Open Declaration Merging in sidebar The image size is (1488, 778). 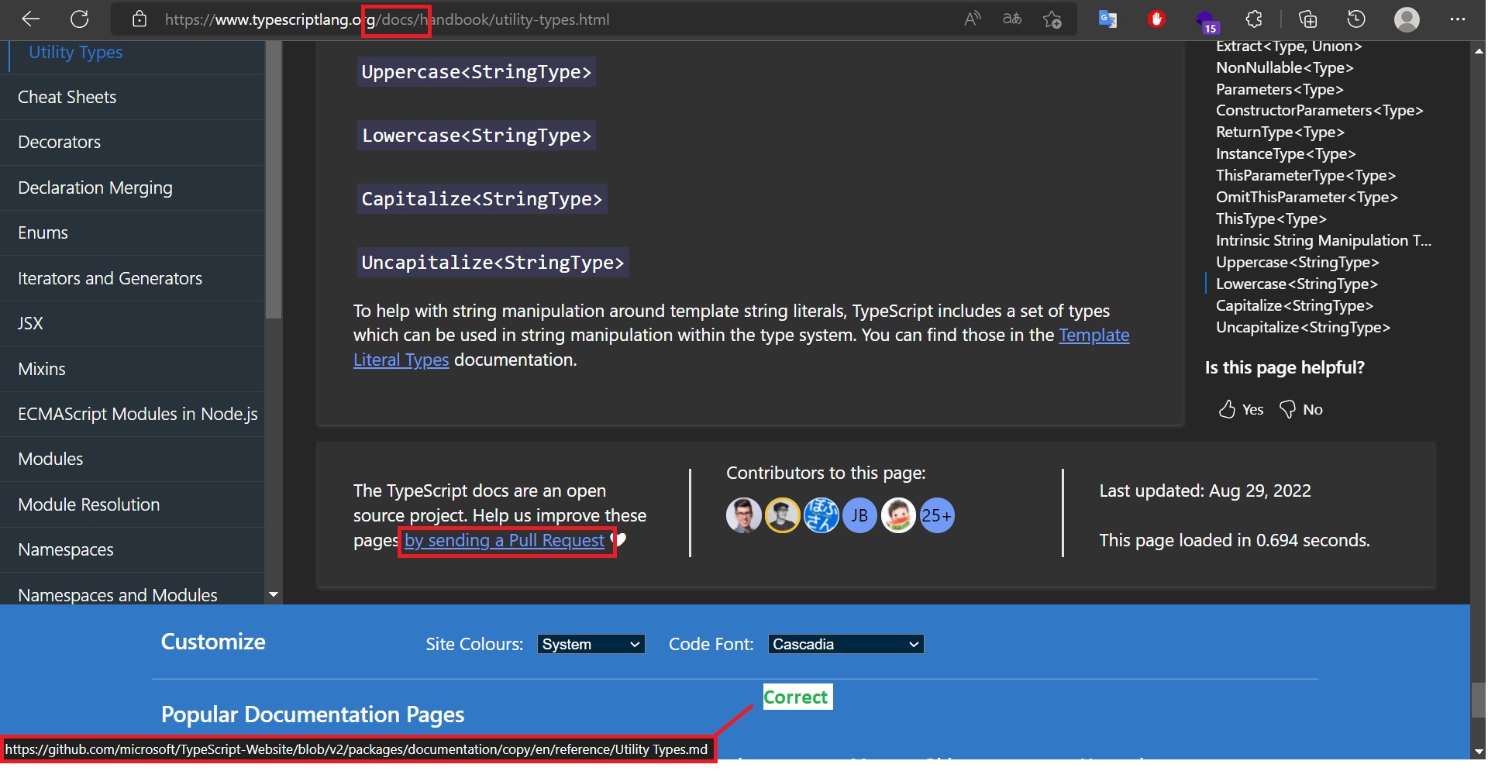tap(132, 188)
